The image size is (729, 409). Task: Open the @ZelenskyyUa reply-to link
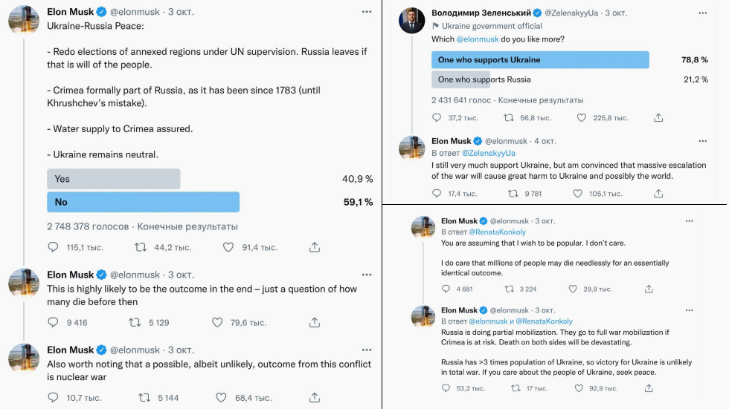[x=488, y=153]
